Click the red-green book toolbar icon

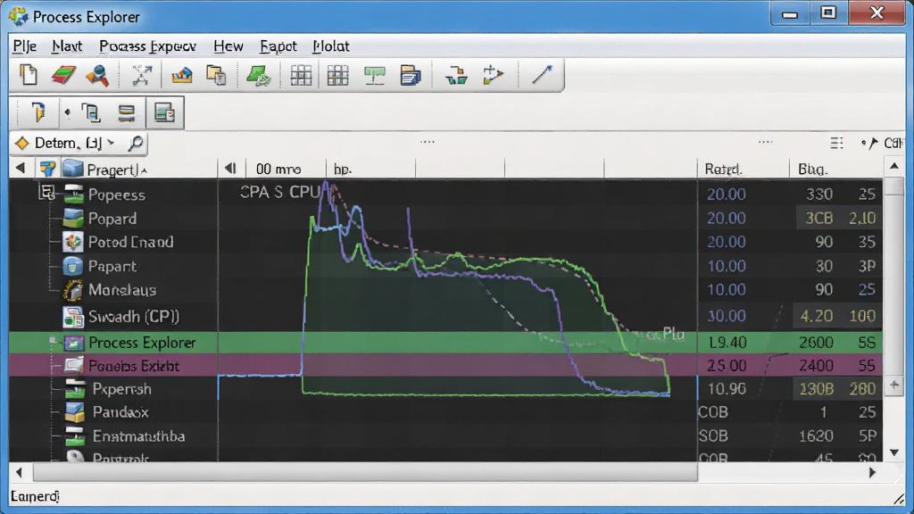coord(63,75)
